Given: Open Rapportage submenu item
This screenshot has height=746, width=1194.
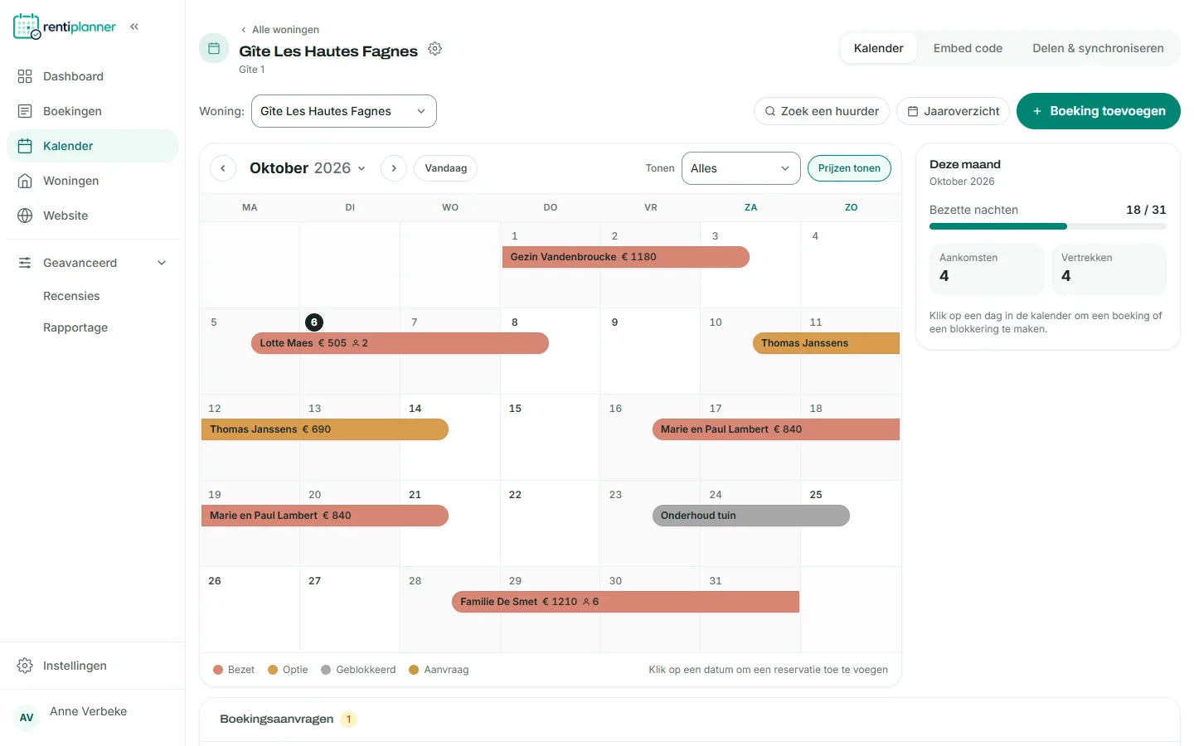Looking at the screenshot, I should (75, 327).
